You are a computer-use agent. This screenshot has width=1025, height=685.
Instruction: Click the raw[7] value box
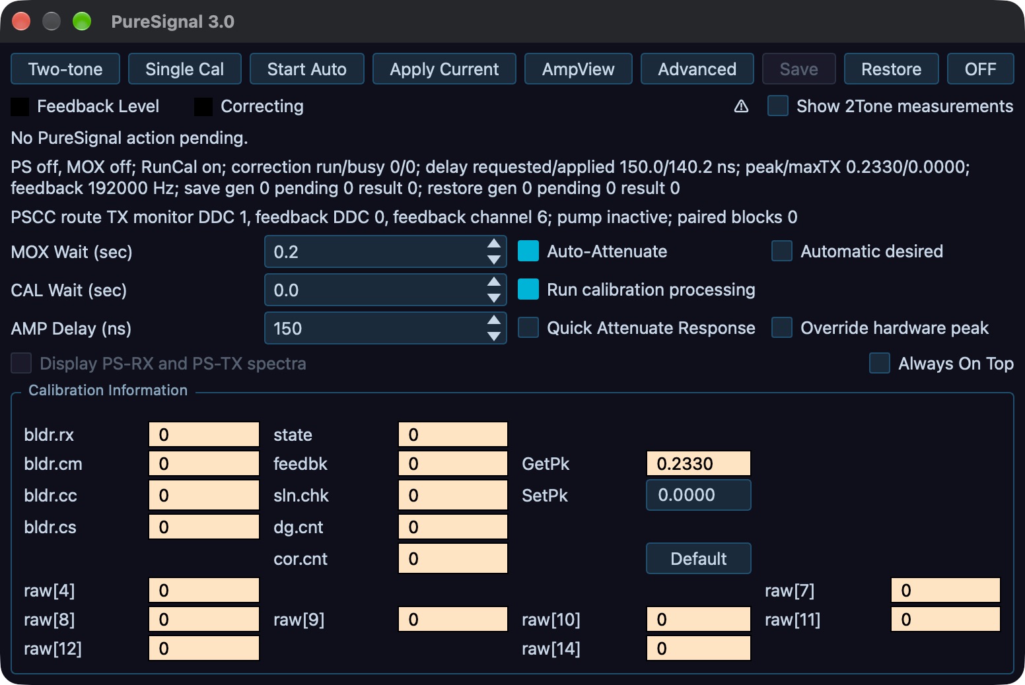click(946, 590)
